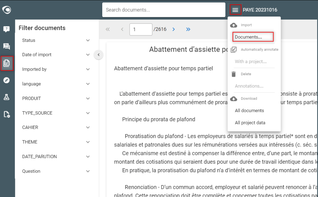
Task: Click the eye logo icon at top left
Action: (x=7, y=10)
